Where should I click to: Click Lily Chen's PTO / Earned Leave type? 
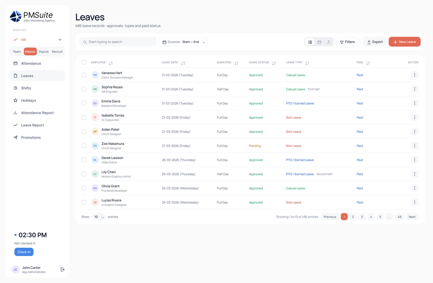tap(300, 174)
